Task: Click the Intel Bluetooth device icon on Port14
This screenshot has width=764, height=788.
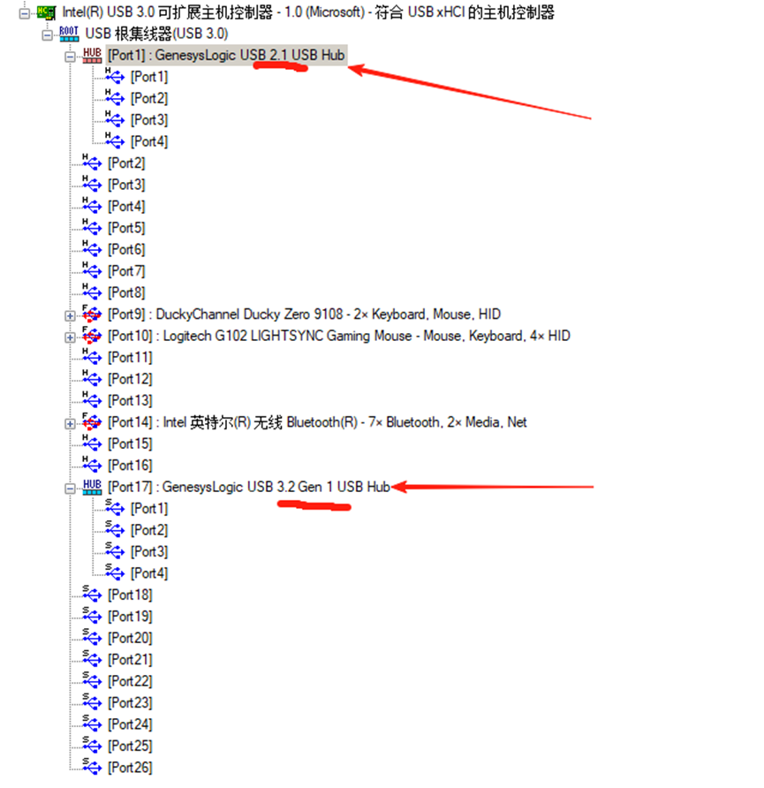Action: [x=92, y=422]
